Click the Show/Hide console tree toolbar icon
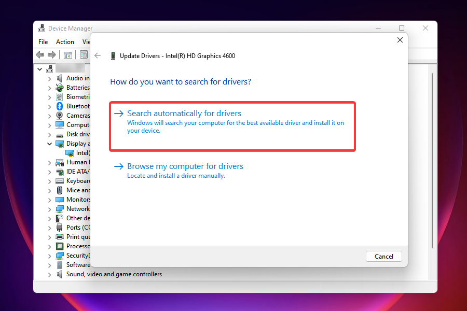Viewport: 467px width, 311px height. point(68,55)
